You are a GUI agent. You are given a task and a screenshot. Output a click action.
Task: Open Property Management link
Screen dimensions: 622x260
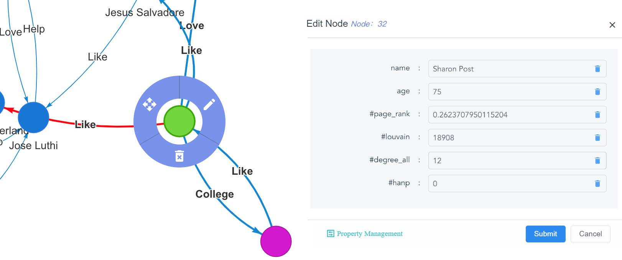[365, 234]
